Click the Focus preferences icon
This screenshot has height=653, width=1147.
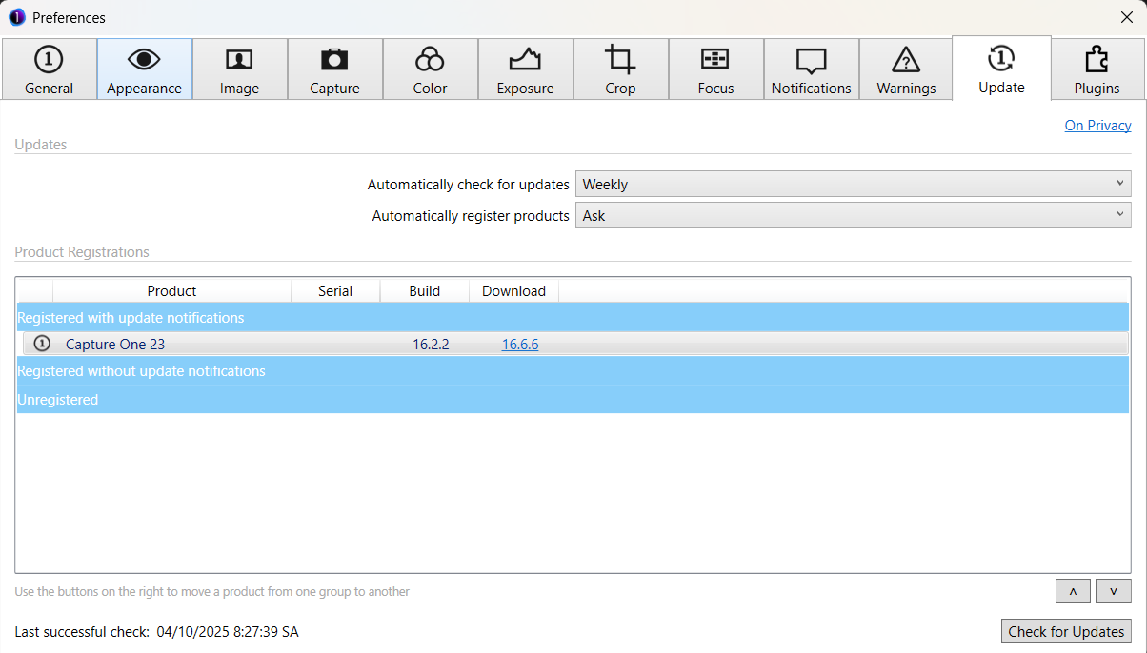click(715, 59)
